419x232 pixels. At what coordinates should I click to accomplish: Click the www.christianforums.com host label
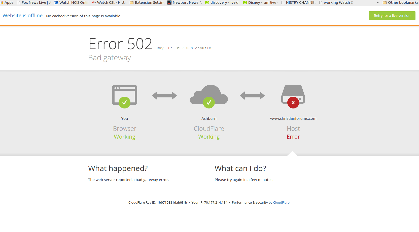[x=293, y=119]
